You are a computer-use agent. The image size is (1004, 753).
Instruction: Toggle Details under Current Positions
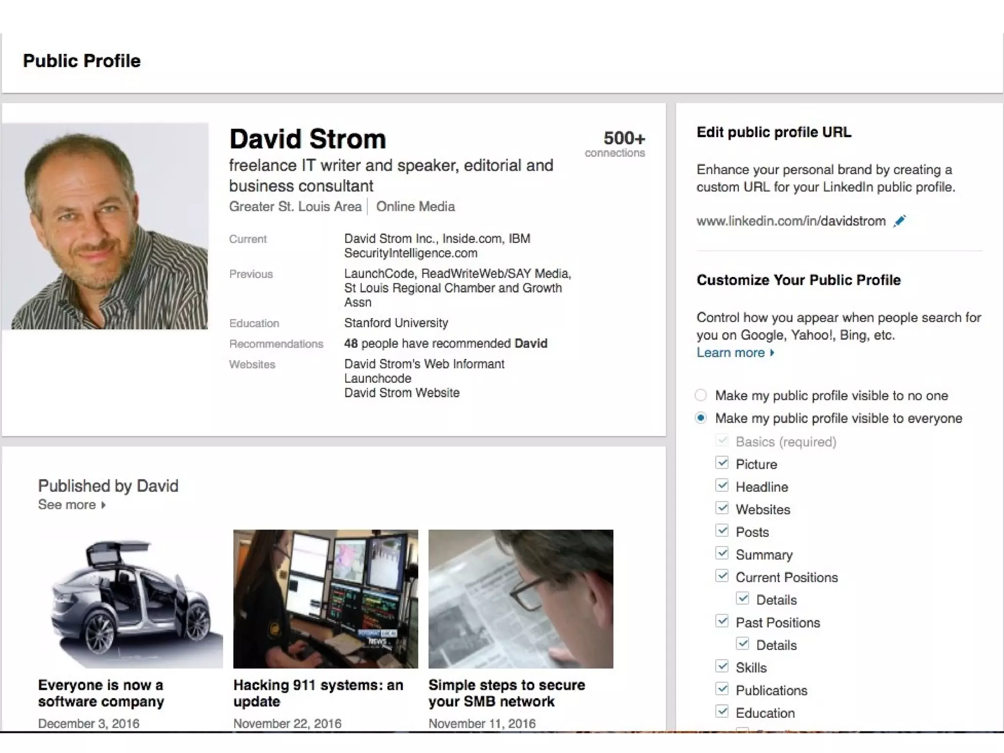[742, 599]
